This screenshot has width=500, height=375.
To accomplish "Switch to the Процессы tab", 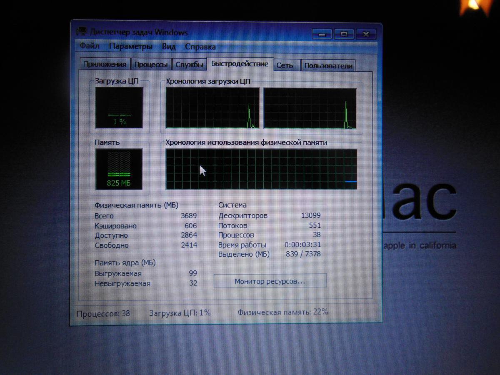I will [x=151, y=65].
